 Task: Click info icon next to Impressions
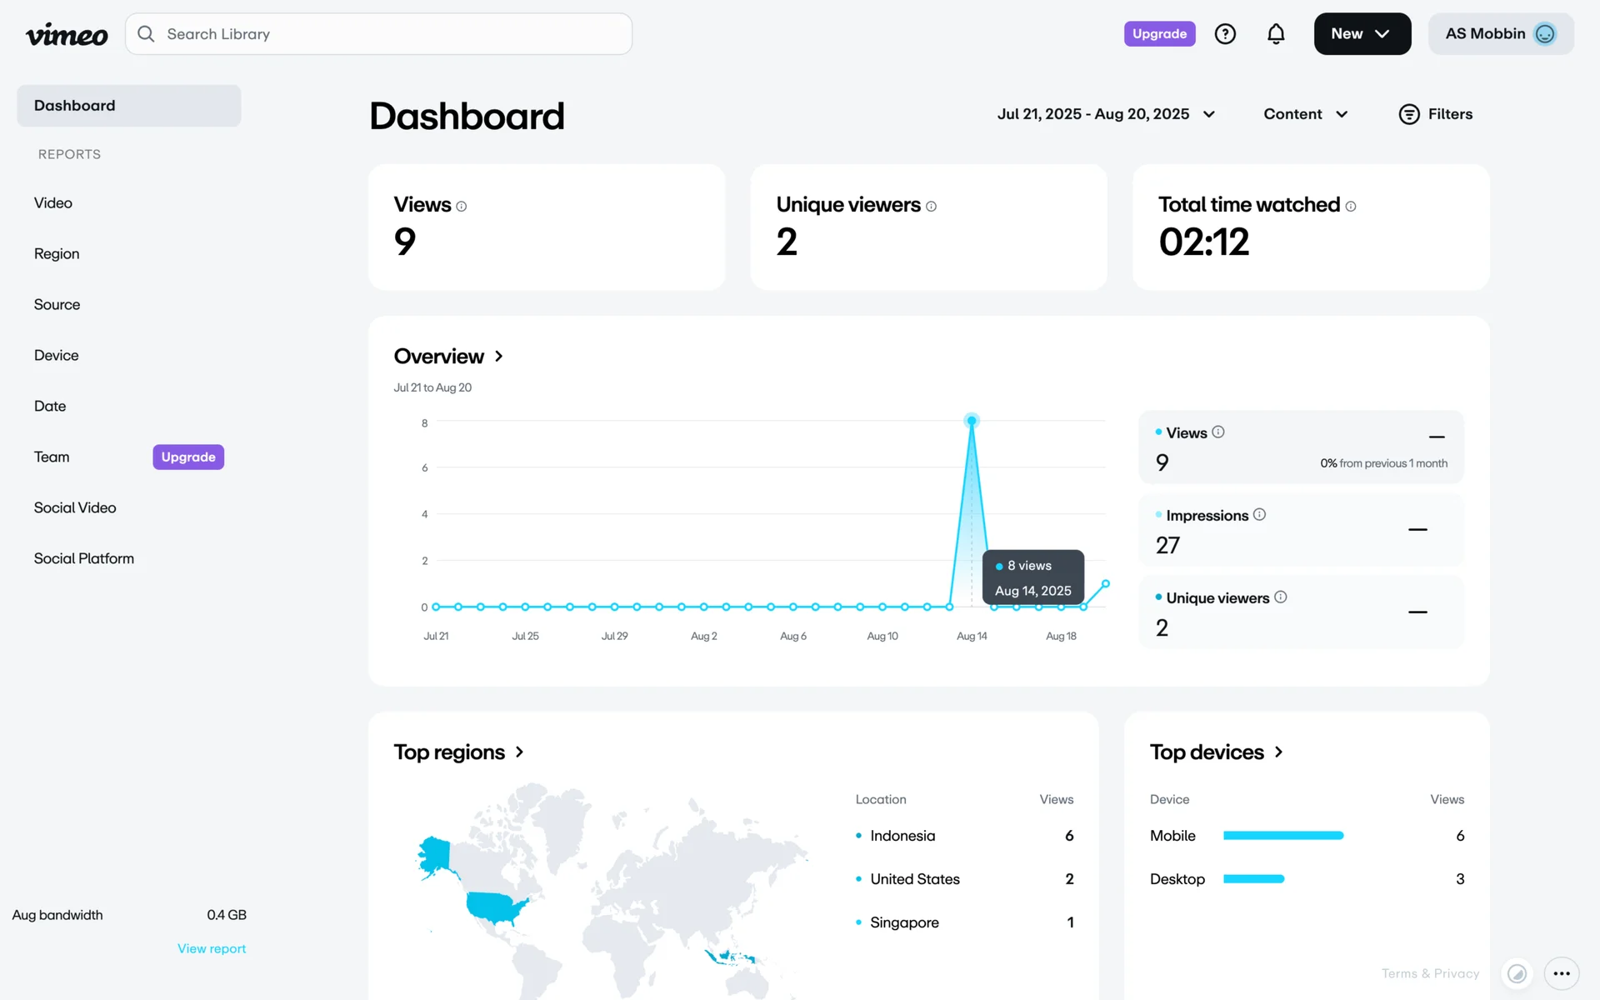pyautogui.click(x=1259, y=515)
